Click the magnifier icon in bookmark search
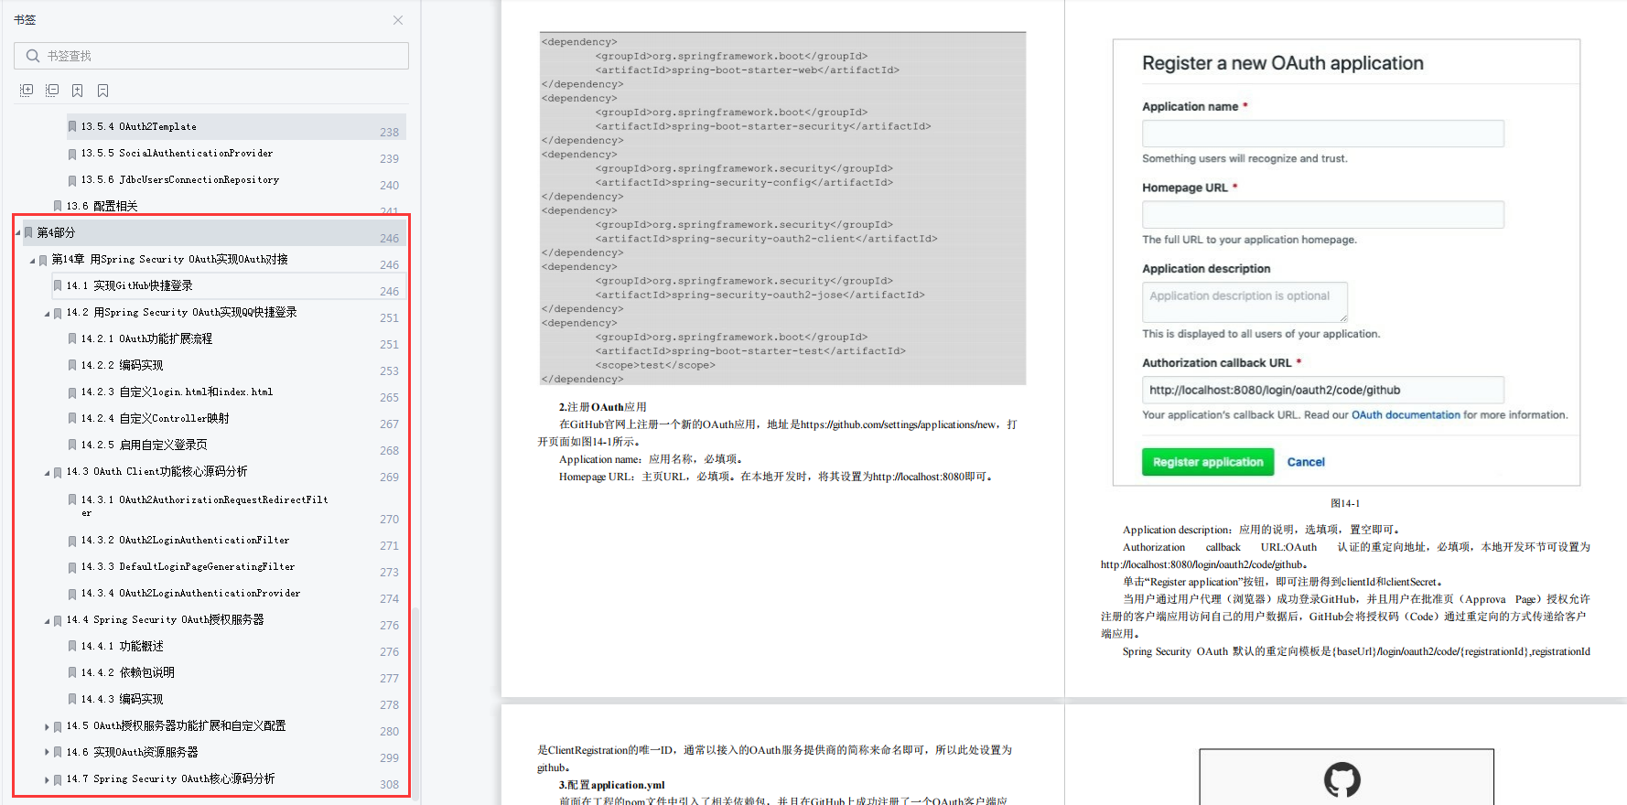 (33, 56)
